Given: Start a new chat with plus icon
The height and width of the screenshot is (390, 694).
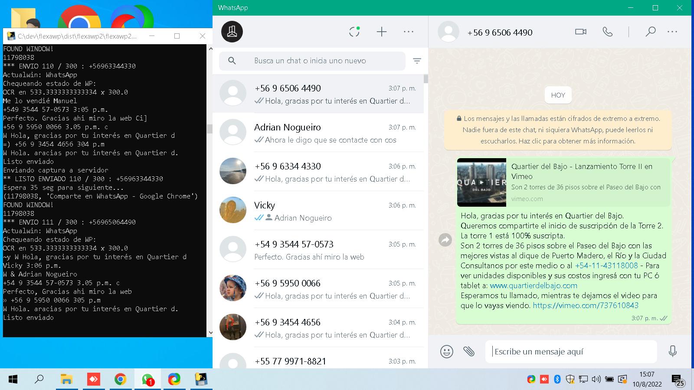Looking at the screenshot, I should (x=382, y=32).
